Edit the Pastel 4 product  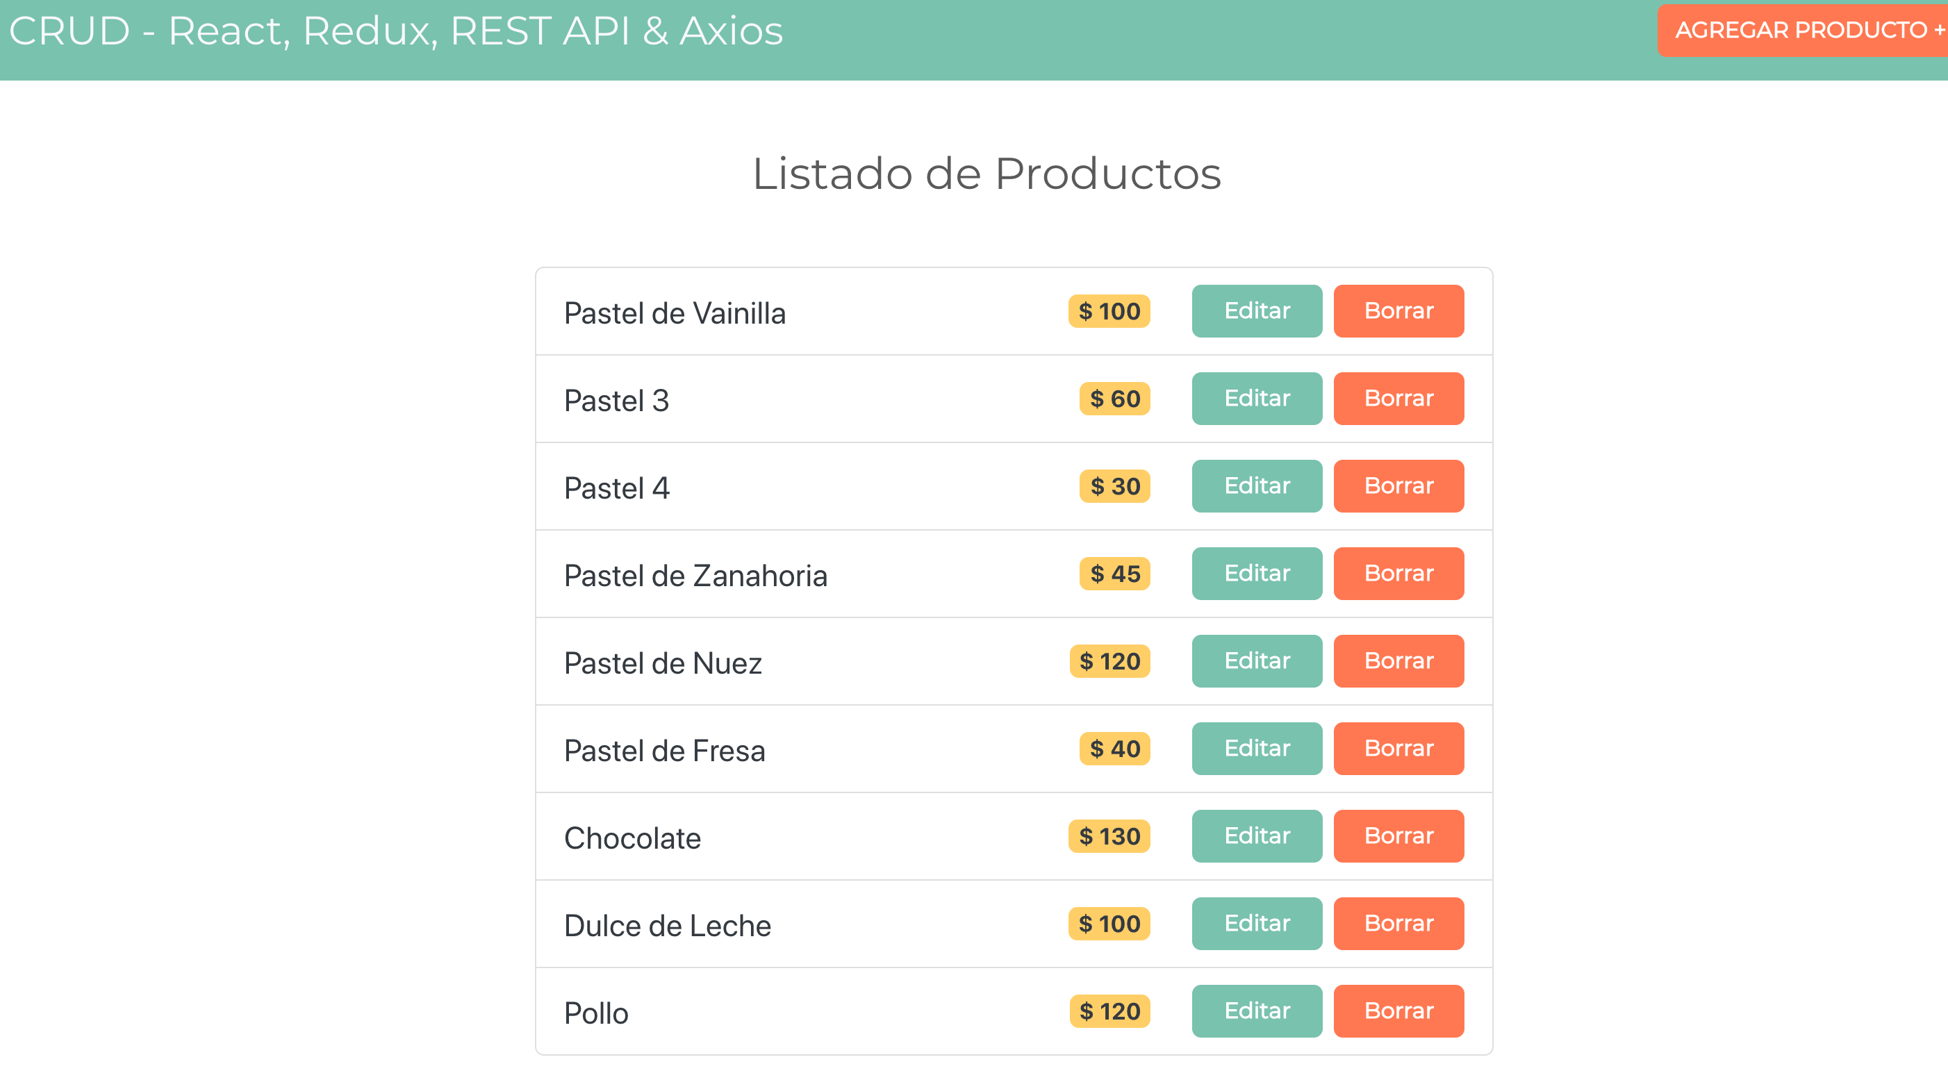pos(1256,486)
